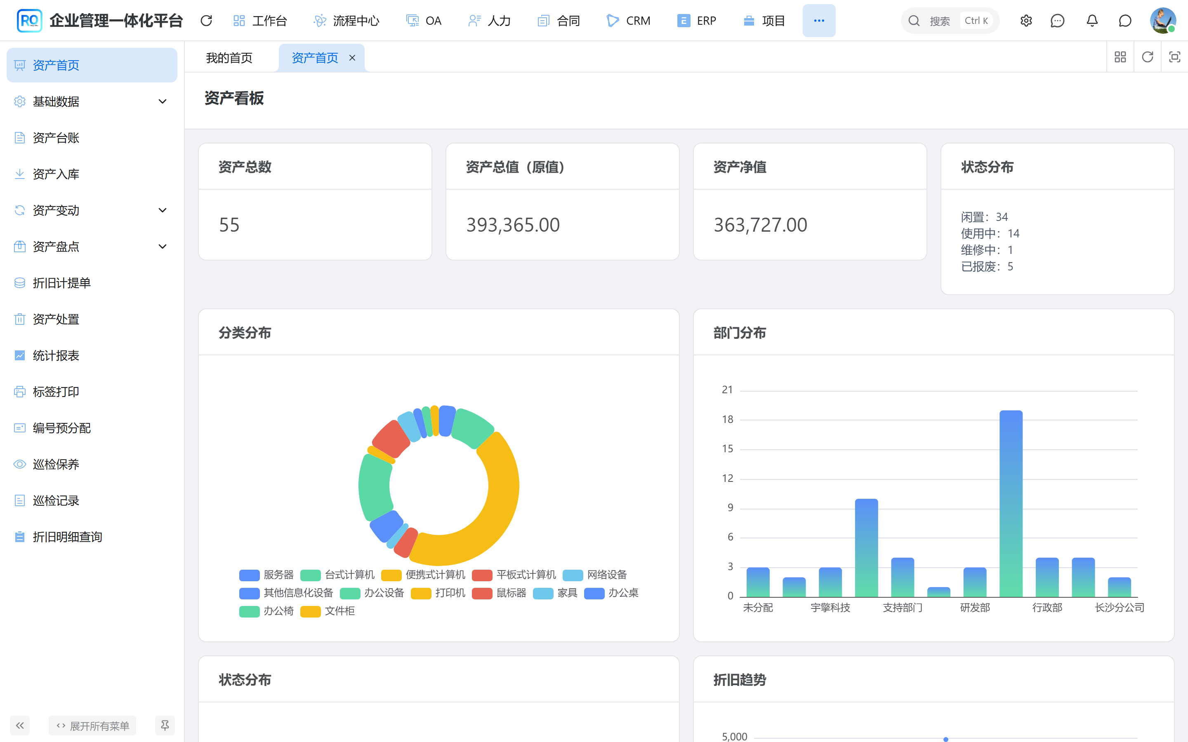The width and height of the screenshot is (1188, 742).
Task: Open the tab grid management icon
Action: (1120, 57)
